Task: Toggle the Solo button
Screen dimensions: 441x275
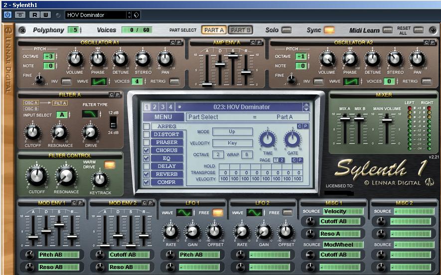Action: point(287,30)
